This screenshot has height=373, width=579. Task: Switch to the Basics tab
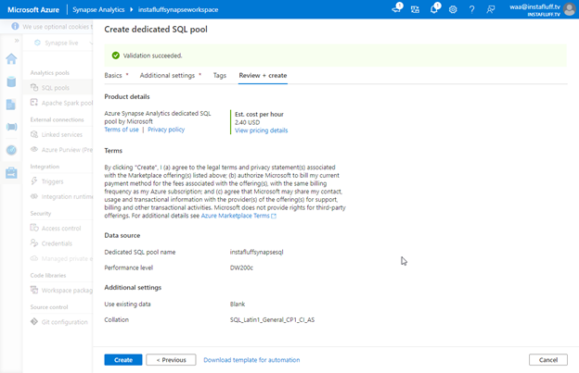coord(113,75)
